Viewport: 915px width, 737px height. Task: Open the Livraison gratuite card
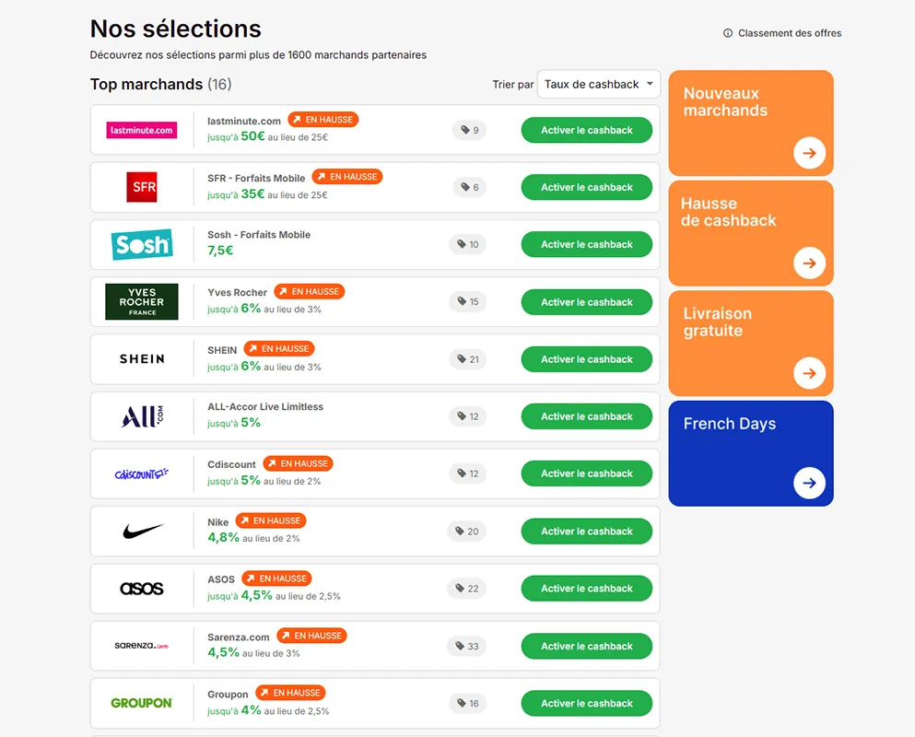[750, 343]
